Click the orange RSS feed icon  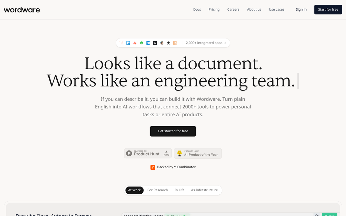pyautogui.click(x=175, y=43)
